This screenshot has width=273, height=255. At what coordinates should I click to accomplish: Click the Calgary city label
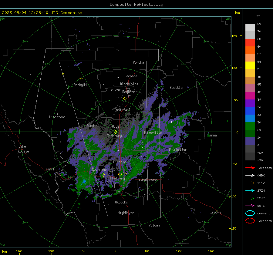[x=118, y=178]
